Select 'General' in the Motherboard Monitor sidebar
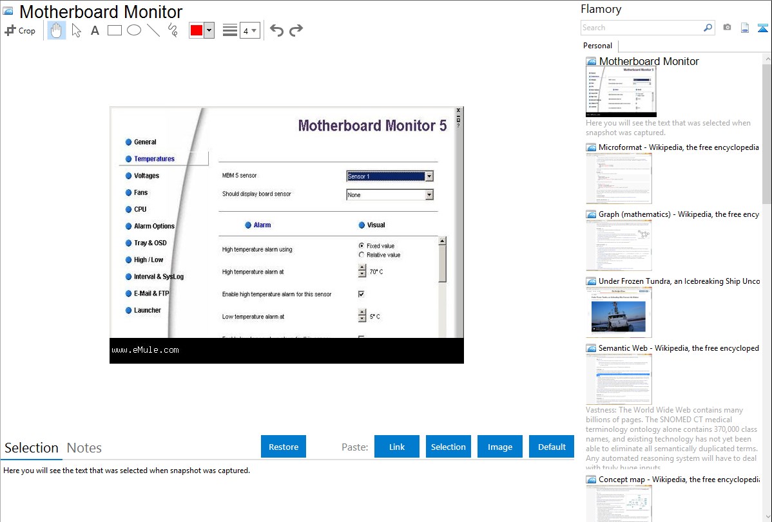Screen dimensions: 772x522 [141, 142]
